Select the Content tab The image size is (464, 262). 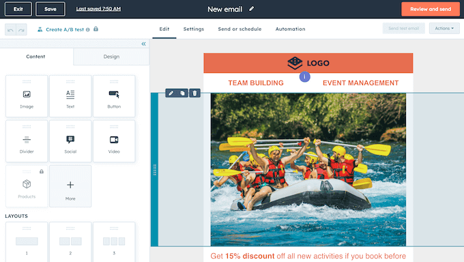tap(35, 57)
